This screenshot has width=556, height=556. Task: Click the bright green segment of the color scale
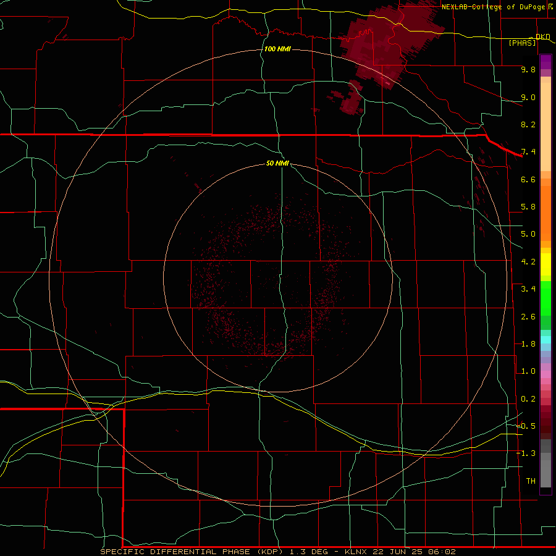pos(545,298)
